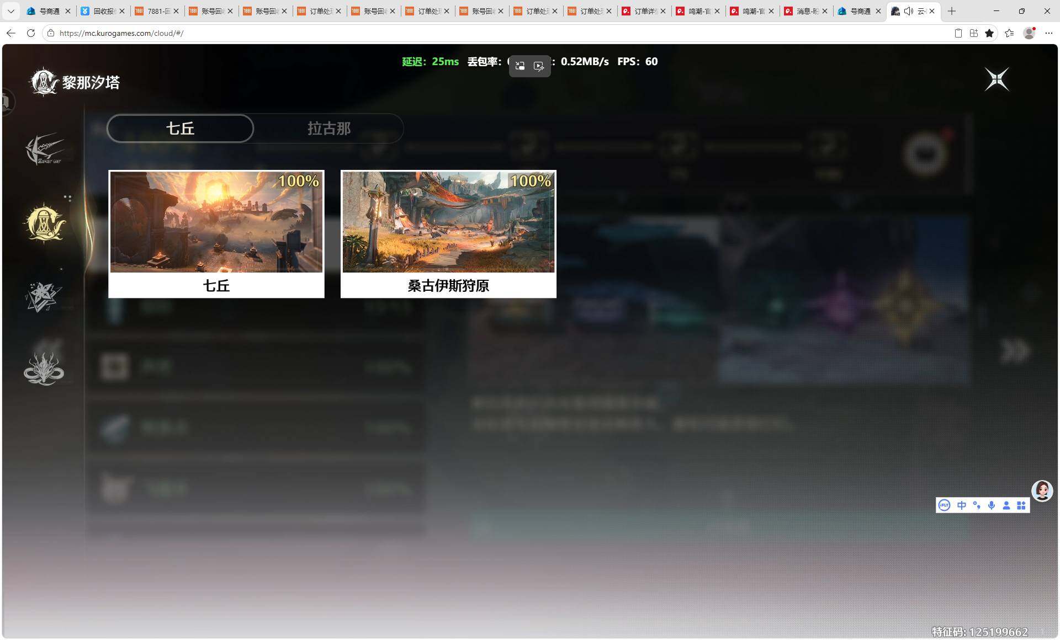Select the star-shaped region emblem in the sidebar
The image size is (1060, 640).
pyautogui.click(x=44, y=296)
